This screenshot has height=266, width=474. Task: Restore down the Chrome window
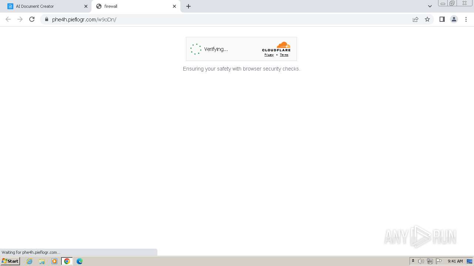(x=452, y=3)
